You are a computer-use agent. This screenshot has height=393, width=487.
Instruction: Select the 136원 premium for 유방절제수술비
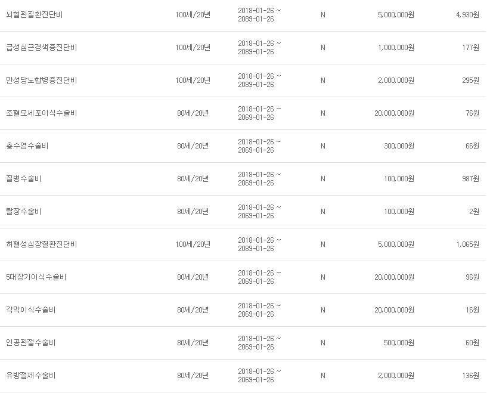(x=471, y=376)
